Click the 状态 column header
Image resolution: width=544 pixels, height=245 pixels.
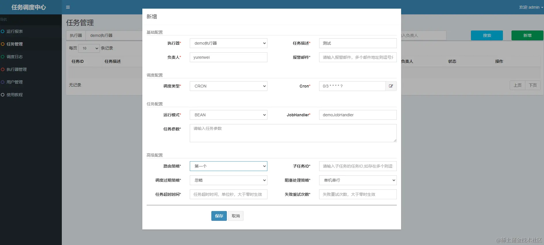pyautogui.click(x=452, y=61)
